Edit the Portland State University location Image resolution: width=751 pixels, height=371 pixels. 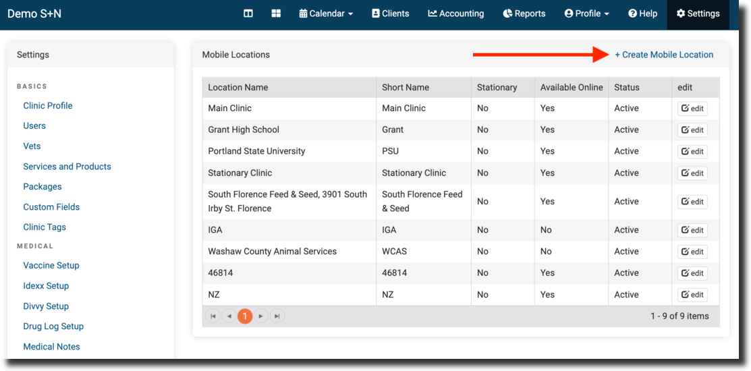tap(692, 152)
